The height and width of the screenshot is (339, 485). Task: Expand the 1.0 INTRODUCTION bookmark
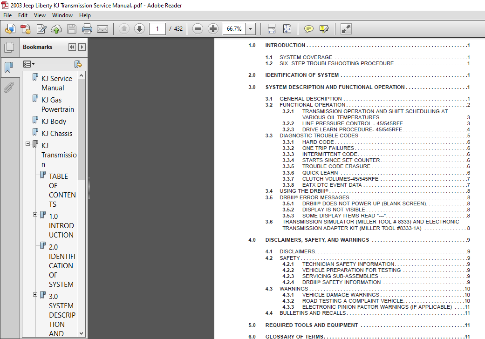[35, 215]
